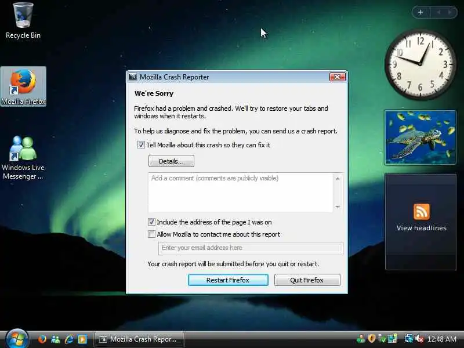The image size is (464, 348).
Task: Click the comment box scroll up arrow
Action: [x=338, y=179]
